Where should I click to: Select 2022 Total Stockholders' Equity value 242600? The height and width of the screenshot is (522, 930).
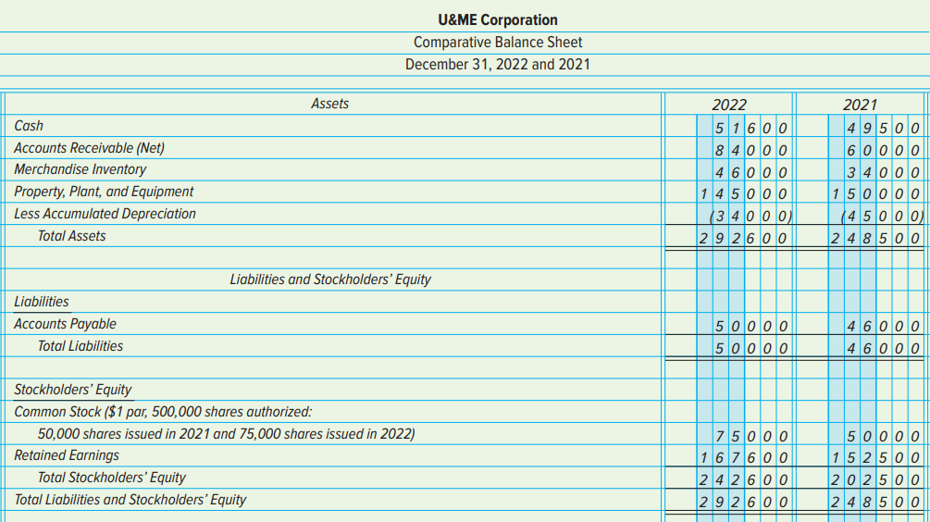pyautogui.click(x=743, y=479)
